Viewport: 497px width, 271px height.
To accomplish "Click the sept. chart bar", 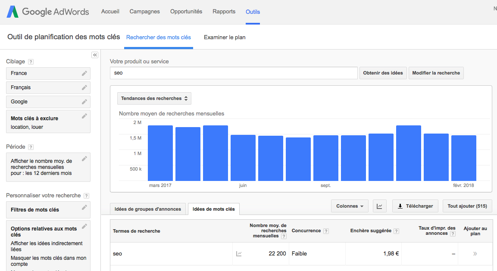I will [326, 158].
